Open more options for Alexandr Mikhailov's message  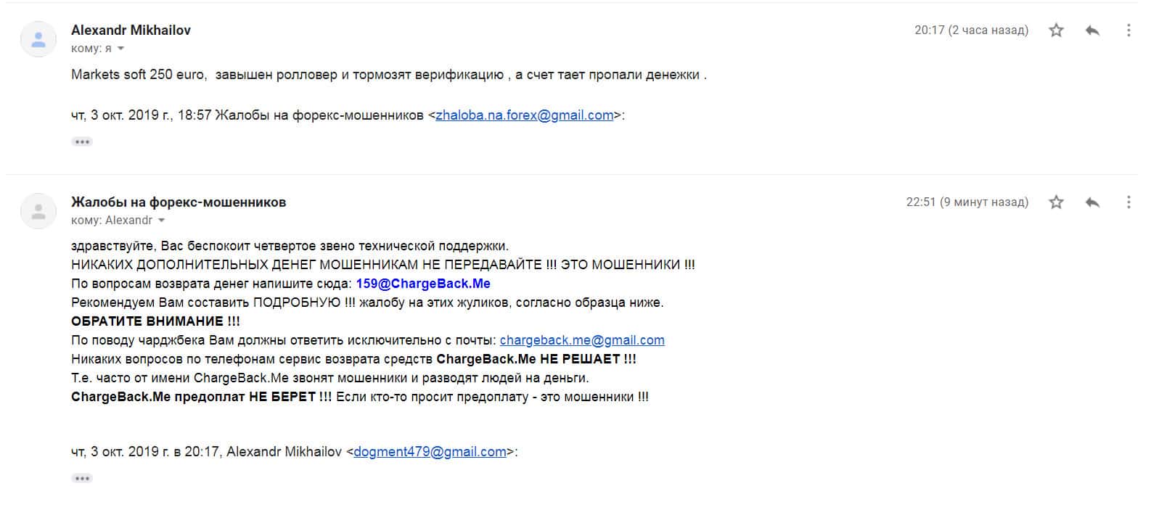point(1128,30)
